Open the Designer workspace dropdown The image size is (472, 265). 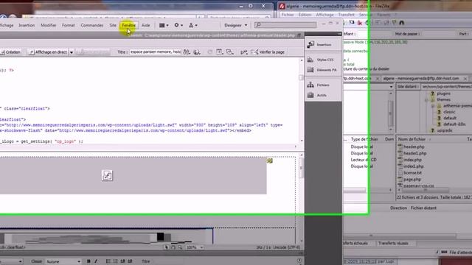click(x=236, y=25)
